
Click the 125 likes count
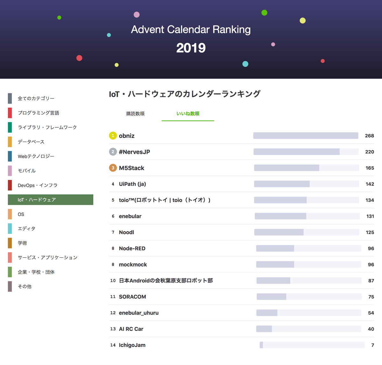pos(370,233)
